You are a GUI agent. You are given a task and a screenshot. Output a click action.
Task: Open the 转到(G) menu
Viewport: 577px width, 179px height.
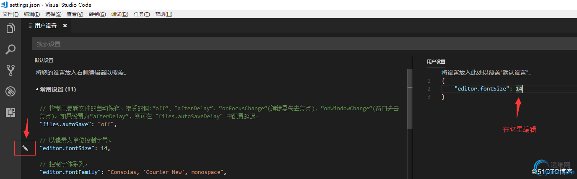point(97,14)
